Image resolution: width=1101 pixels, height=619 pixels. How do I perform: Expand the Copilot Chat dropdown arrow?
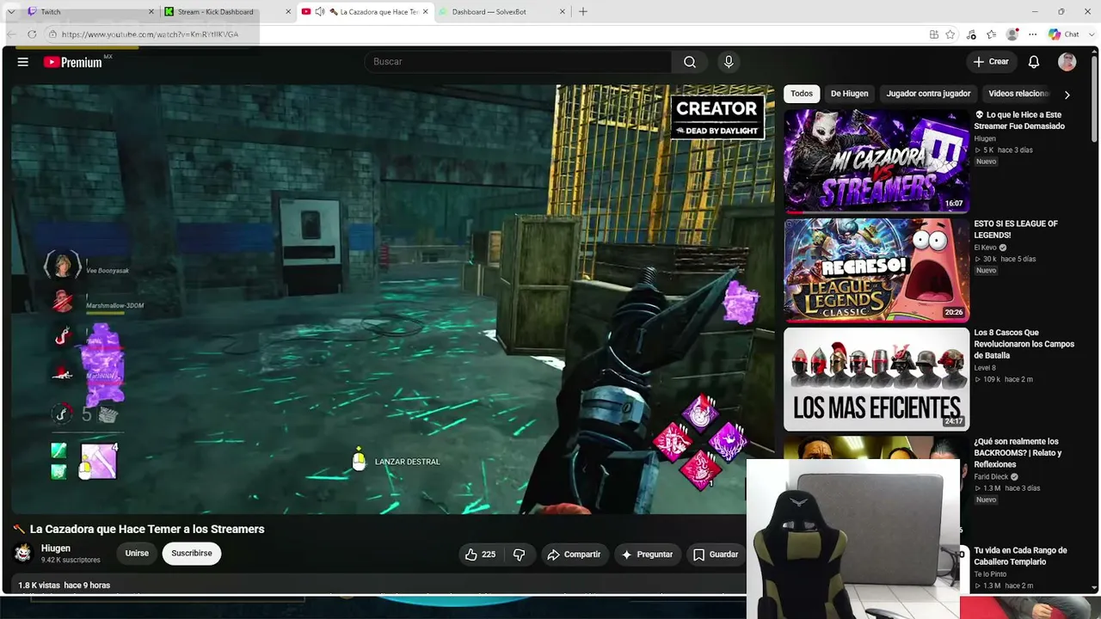[x=1090, y=34]
